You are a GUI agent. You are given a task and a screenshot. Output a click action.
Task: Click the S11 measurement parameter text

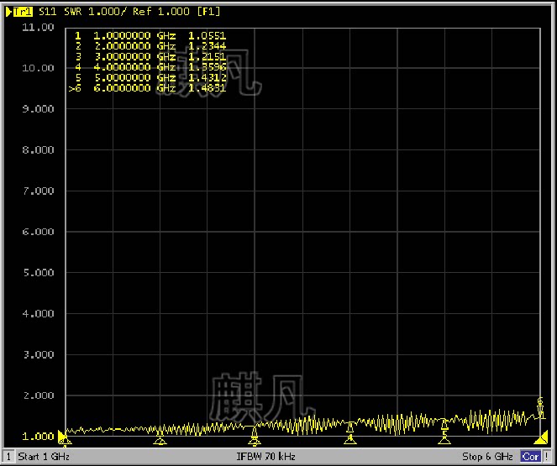[x=47, y=12]
